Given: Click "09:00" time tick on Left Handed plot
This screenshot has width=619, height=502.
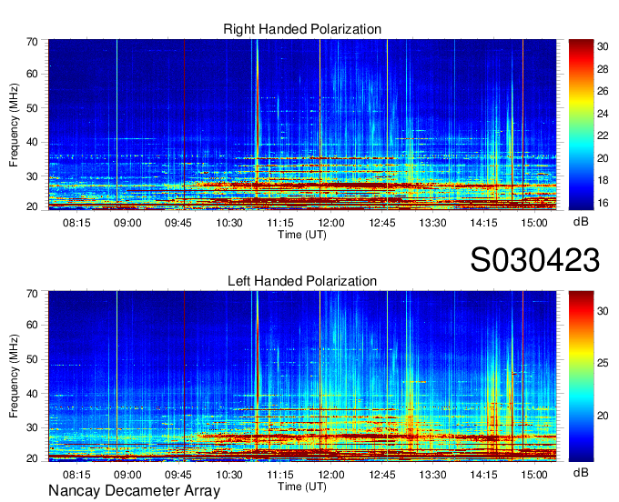Looking at the screenshot, I should pyautogui.click(x=127, y=475).
